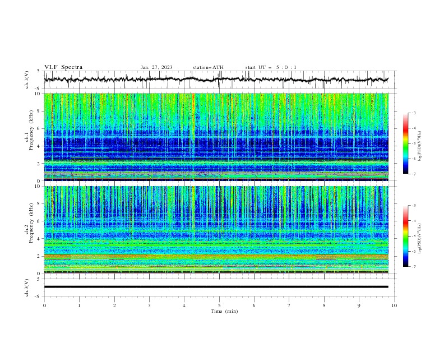Click the "-7" tick on the ch.2 colorbar
This screenshot has width=444, height=343.
tap(413, 267)
